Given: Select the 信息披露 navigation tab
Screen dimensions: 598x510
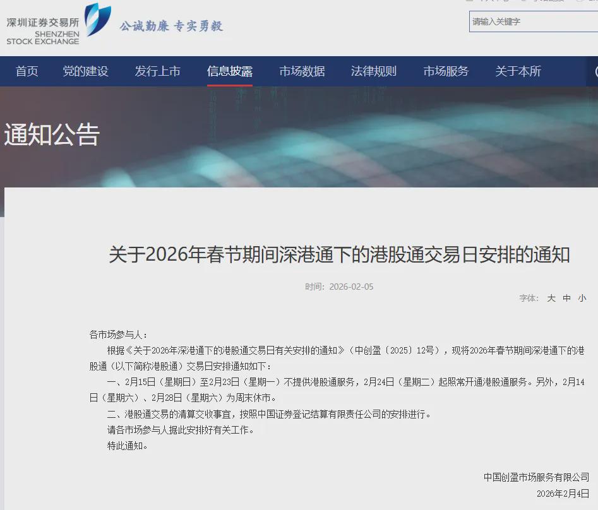Looking at the screenshot, I should 230,71.
